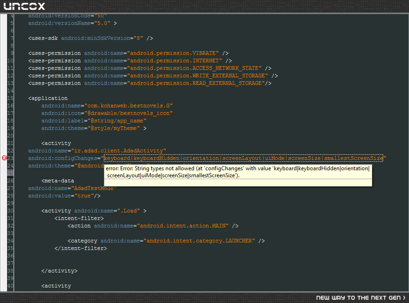Image resolution: width=409 pixels, height=303 pixels.
Task: Click the action.MAIN intent line
Action: [153, 226]
